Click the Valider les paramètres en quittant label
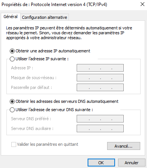Screen dimensions: 147x168 (x=48, y=144)
